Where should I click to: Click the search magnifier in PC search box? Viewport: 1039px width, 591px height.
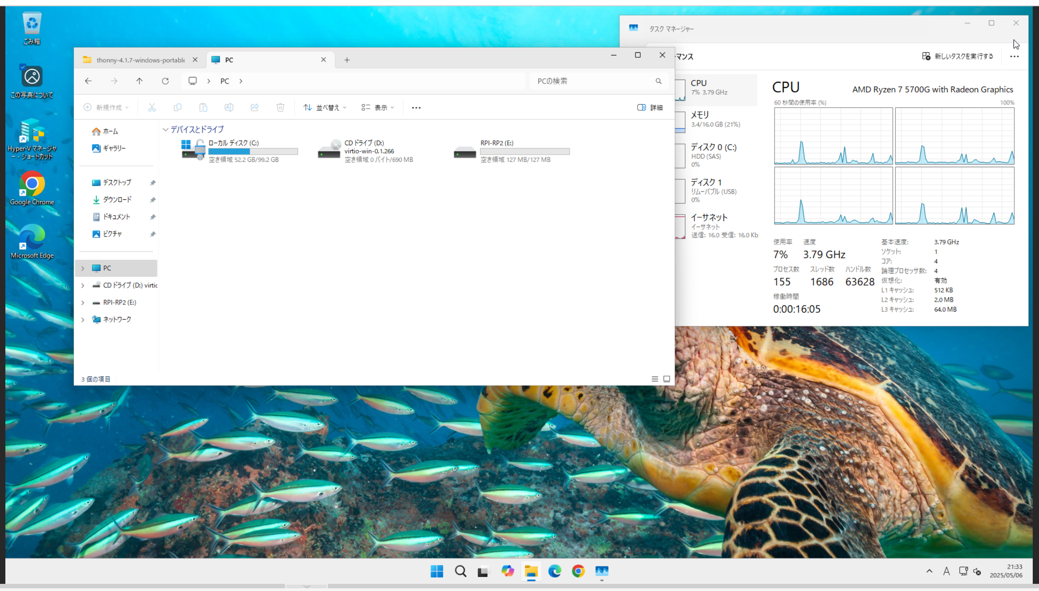coord(658,81)
